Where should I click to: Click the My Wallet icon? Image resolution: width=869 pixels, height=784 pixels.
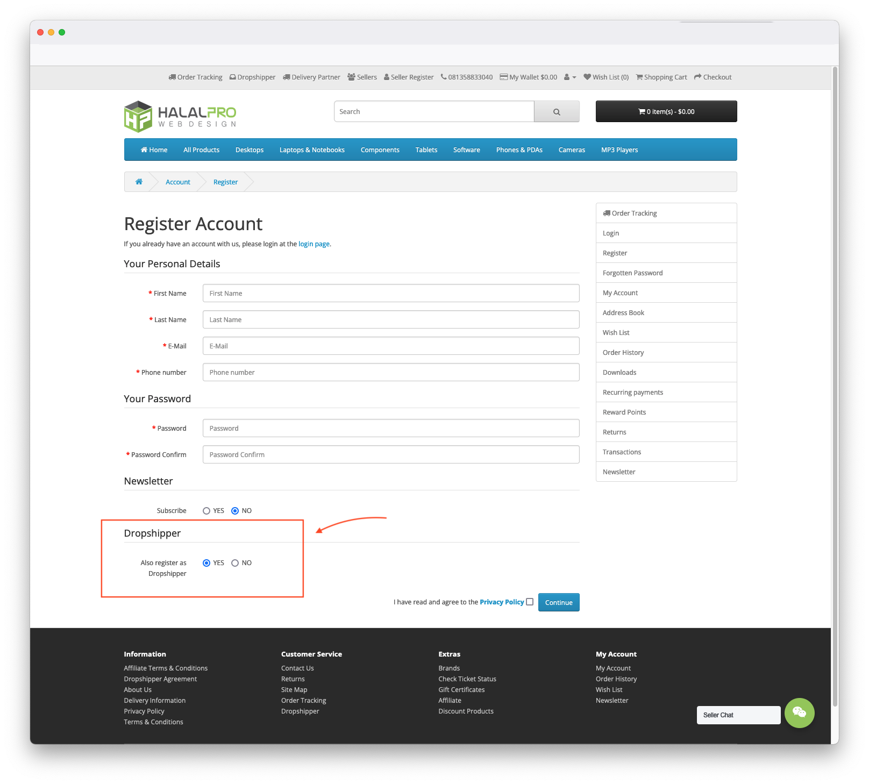pyautogui.click(x=503, y=77)
